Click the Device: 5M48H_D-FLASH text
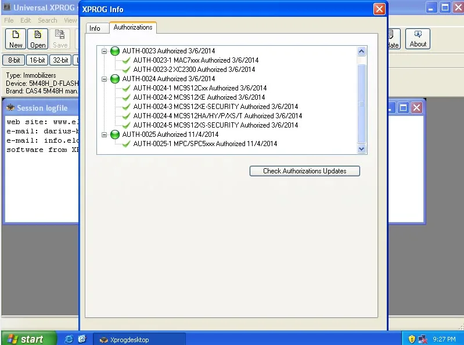464x345 pixels. [42, 83]
